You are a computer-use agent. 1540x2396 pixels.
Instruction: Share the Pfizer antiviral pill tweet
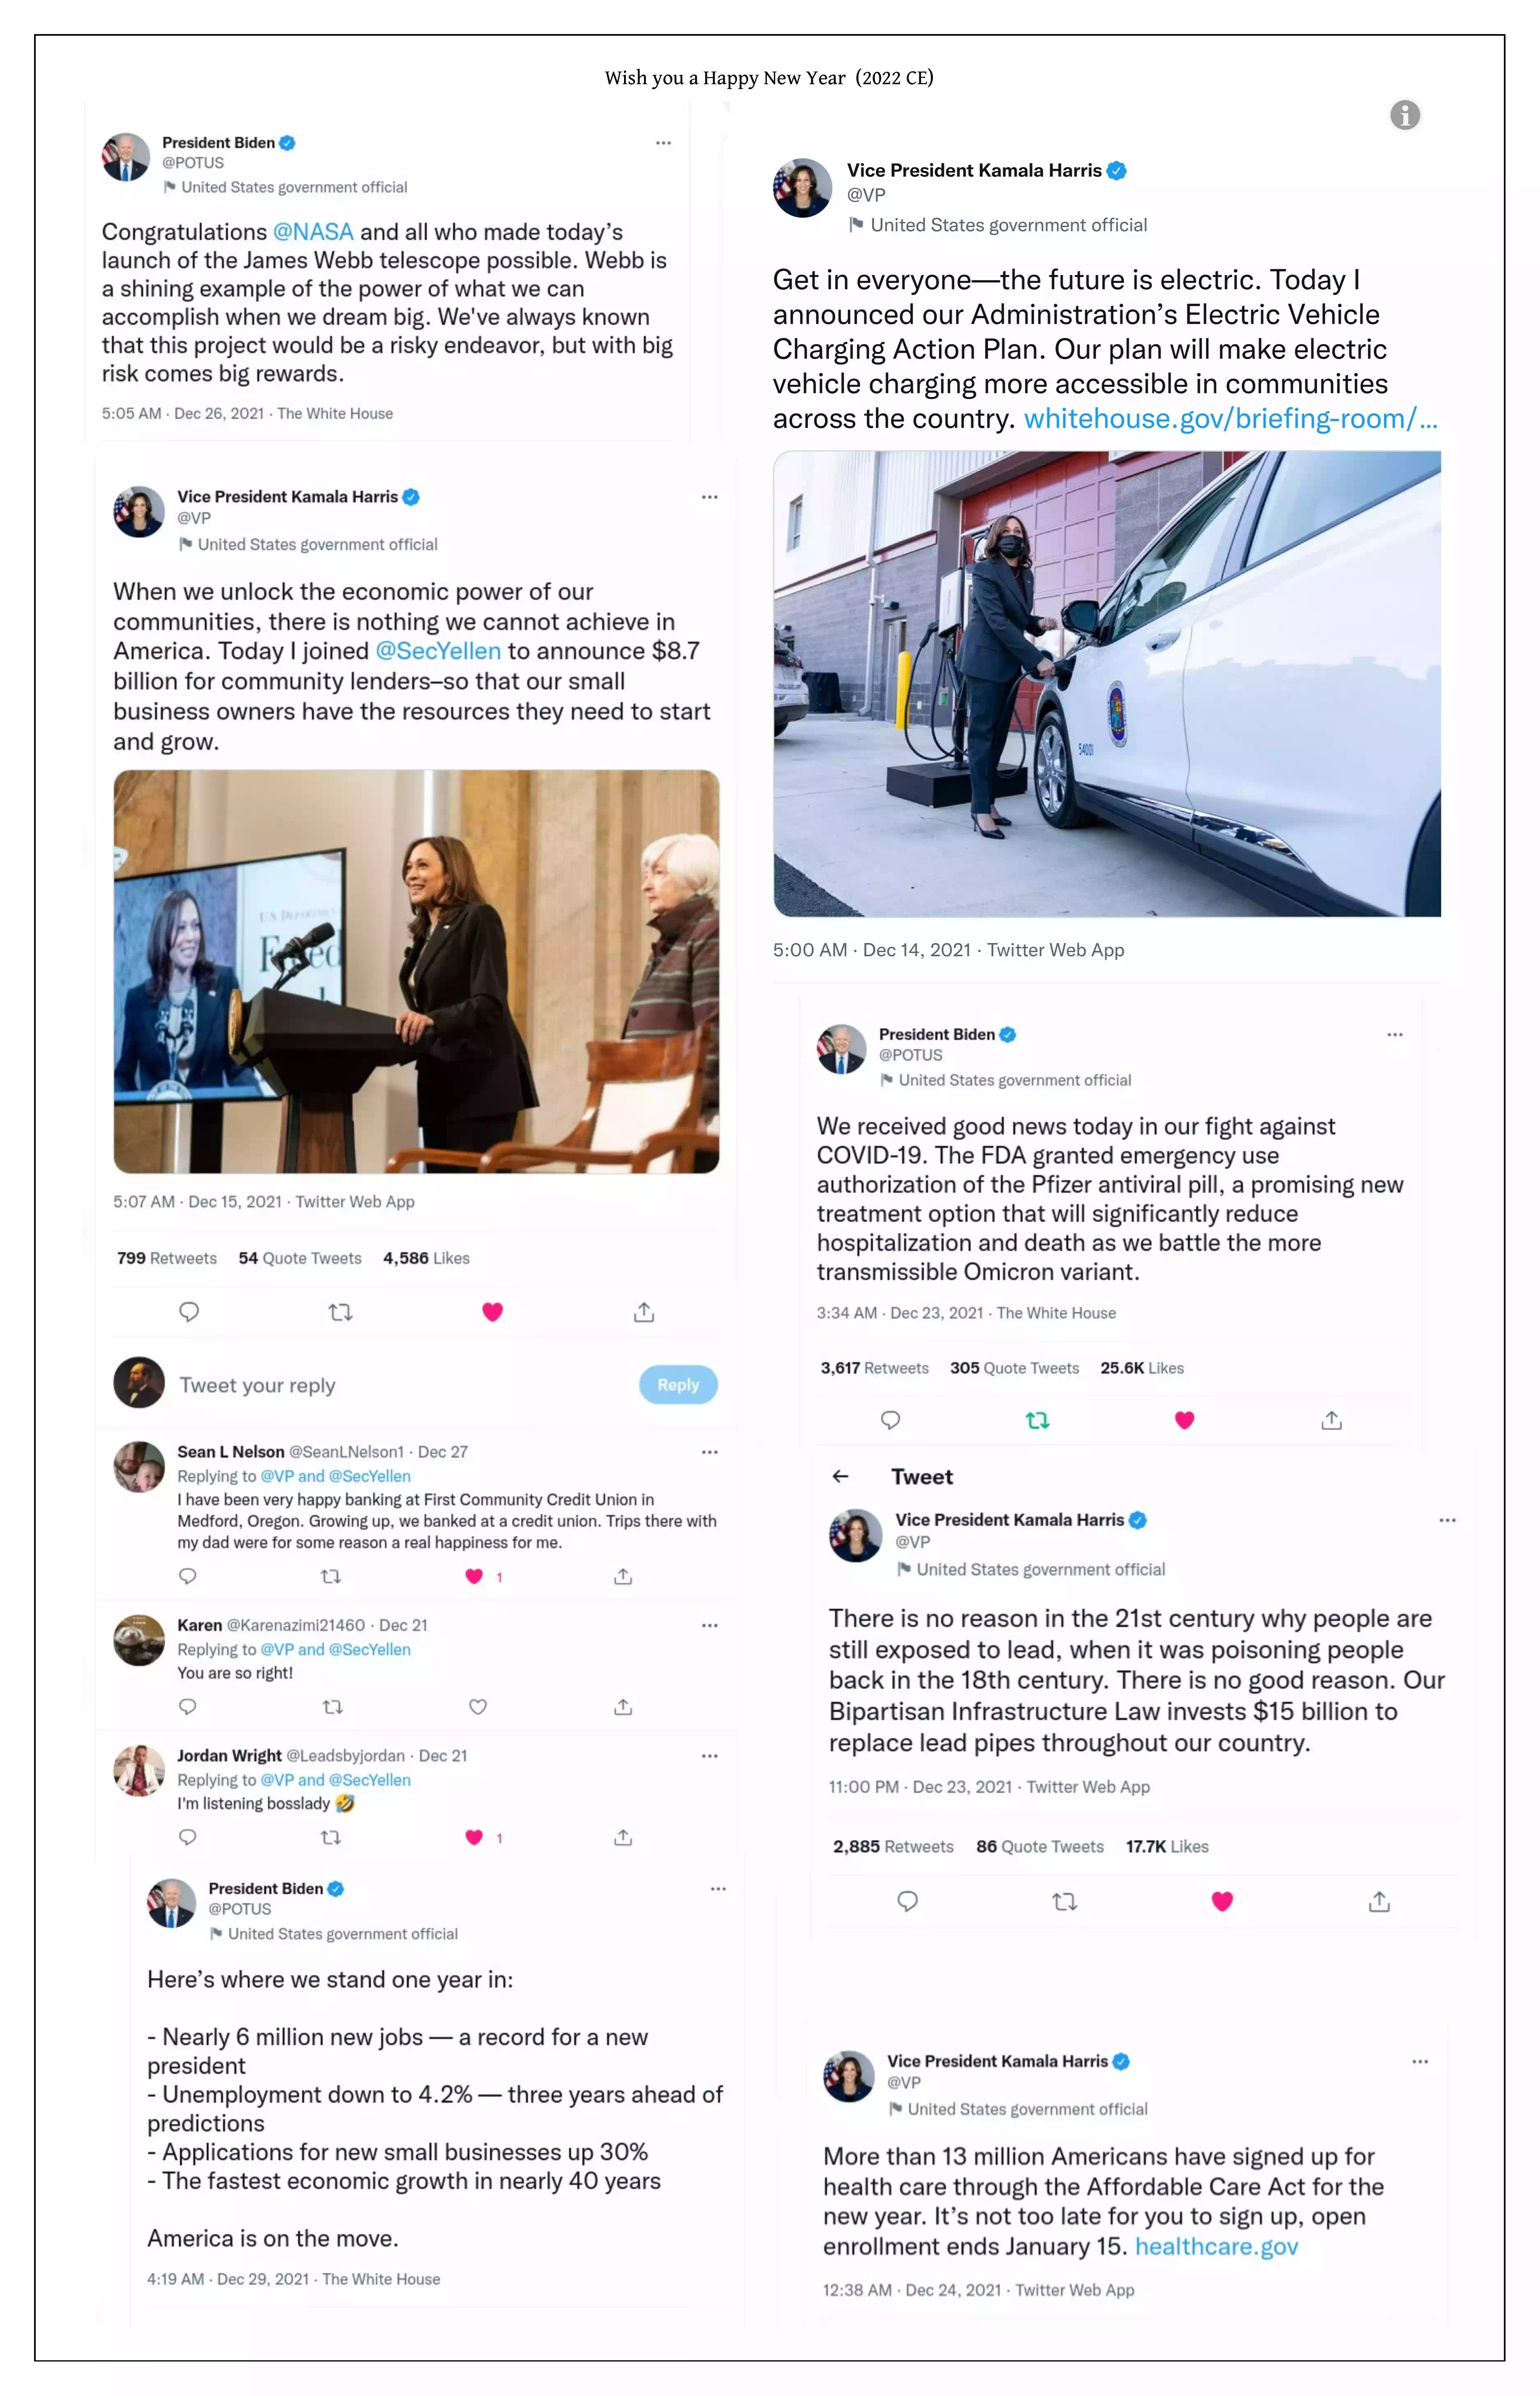point(1331,1420)
